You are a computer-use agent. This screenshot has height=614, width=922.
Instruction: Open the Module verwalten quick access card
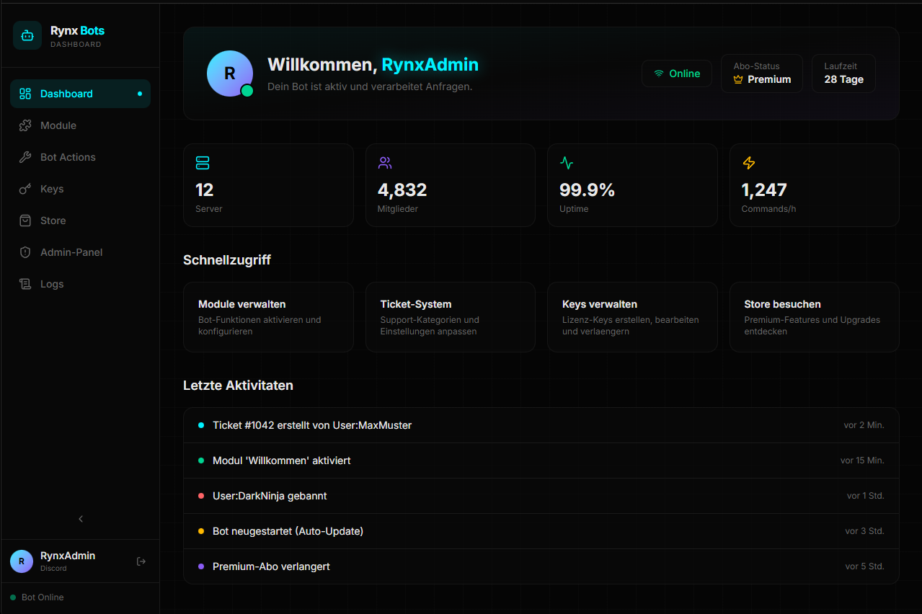pyautogui.click(x=268, y=317)
